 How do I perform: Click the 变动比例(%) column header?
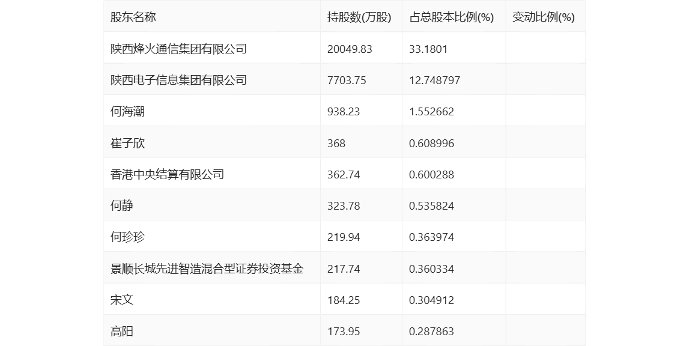[x=543, y=17]
